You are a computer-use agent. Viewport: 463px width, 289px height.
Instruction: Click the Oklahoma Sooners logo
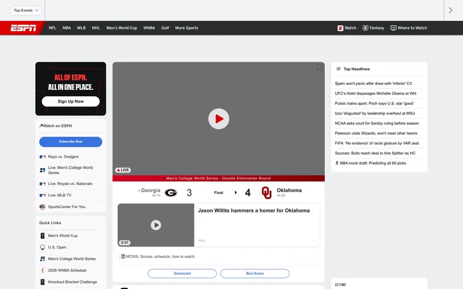tap(267, 193)
